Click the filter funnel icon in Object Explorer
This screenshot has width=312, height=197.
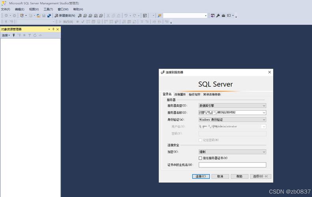click(x=30, y=35)
